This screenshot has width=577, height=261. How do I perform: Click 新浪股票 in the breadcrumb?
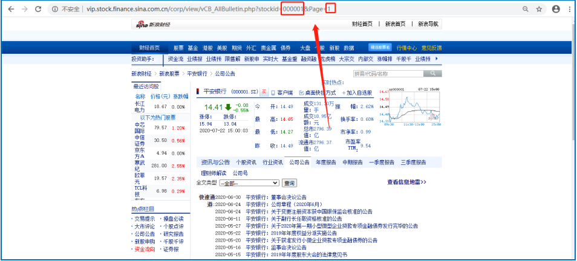click(169, 74)
